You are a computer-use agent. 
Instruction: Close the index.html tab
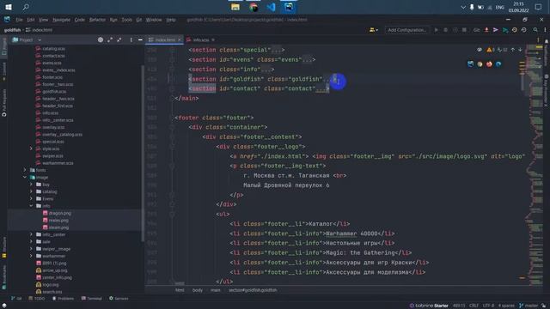180,39
